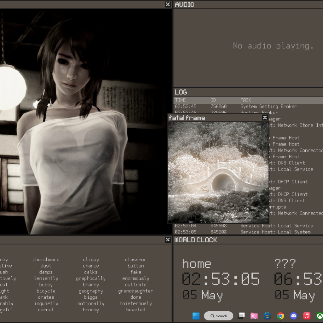Click the word 'geography'
Screen dimensions: 323x323
91,291
